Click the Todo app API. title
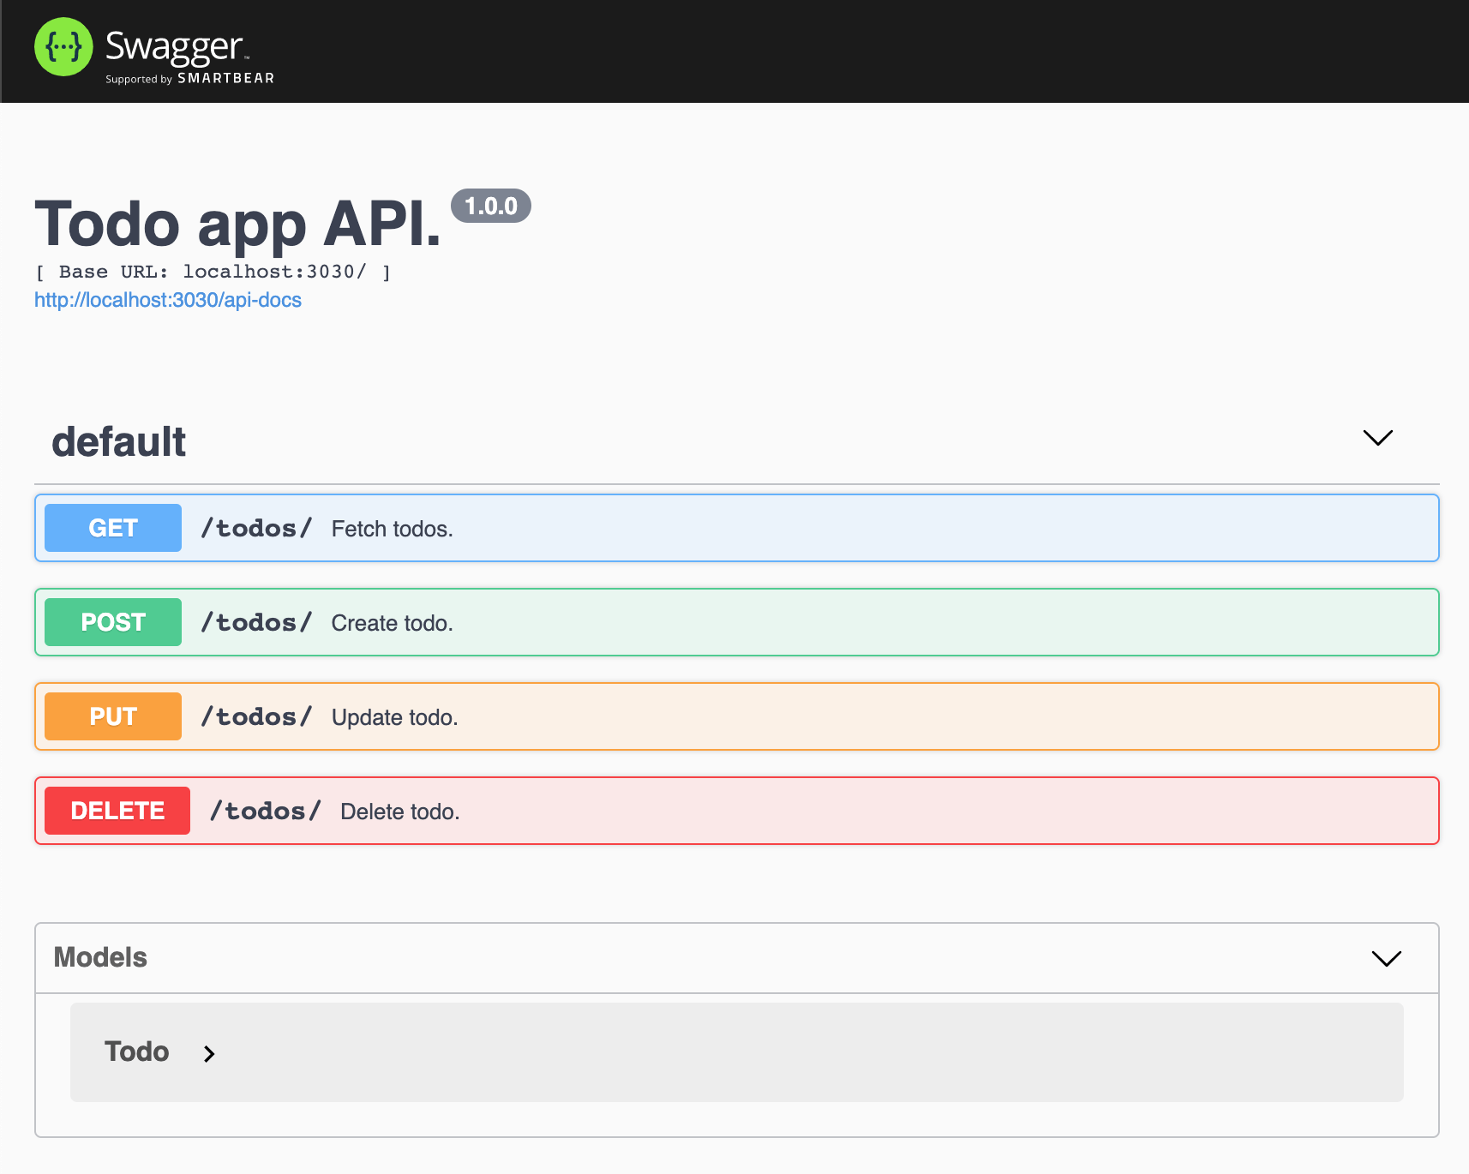 tap(237, 224)
